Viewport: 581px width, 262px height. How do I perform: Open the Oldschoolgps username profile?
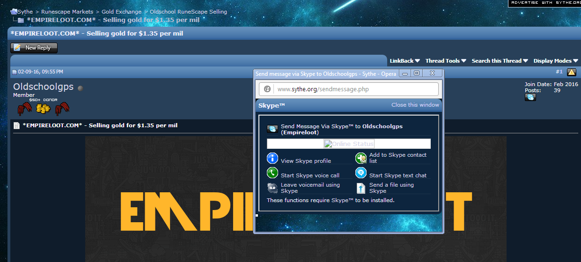[44, 87]
